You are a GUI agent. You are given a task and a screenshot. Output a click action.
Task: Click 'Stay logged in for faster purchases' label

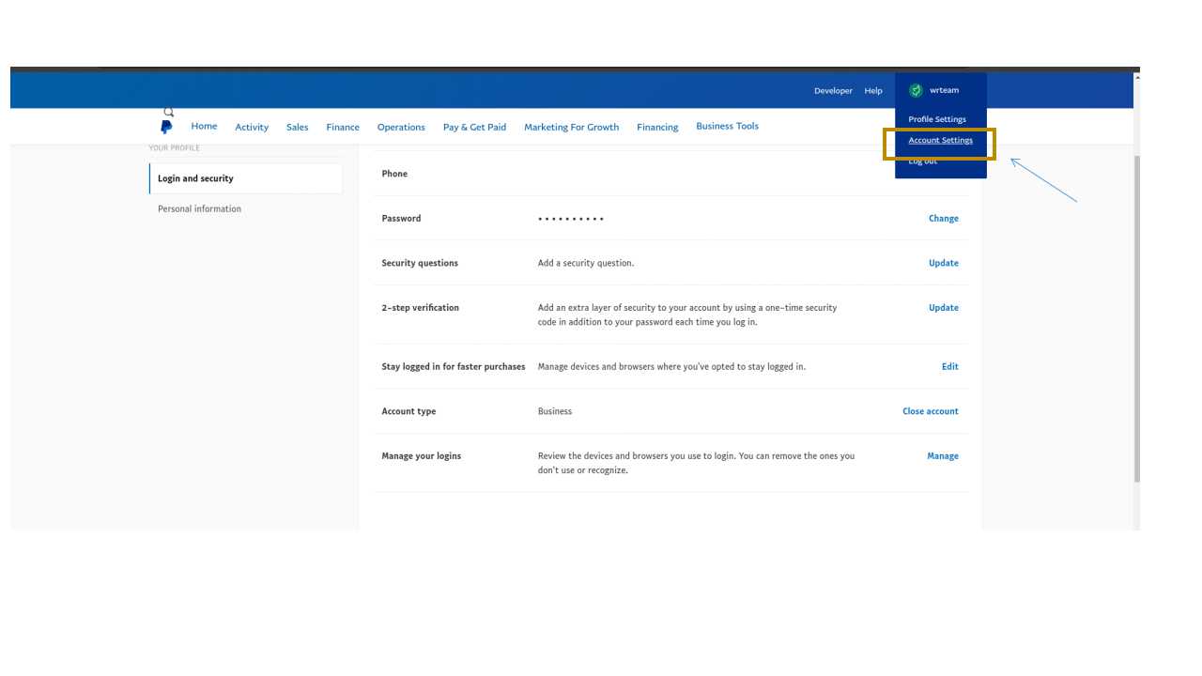coord(454,367)
